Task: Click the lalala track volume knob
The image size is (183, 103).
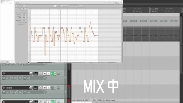Action: 31,88
